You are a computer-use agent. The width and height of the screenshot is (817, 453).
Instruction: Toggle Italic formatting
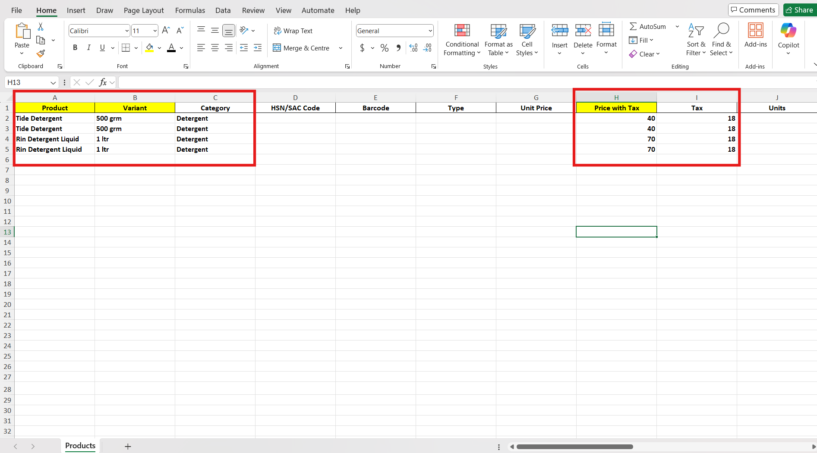pos(88,48)
